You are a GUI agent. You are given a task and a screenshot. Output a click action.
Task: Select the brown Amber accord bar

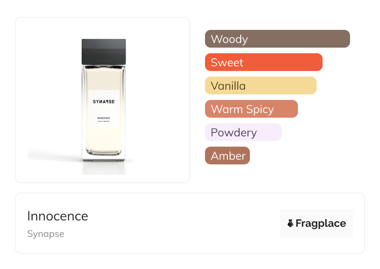point(227,156)
